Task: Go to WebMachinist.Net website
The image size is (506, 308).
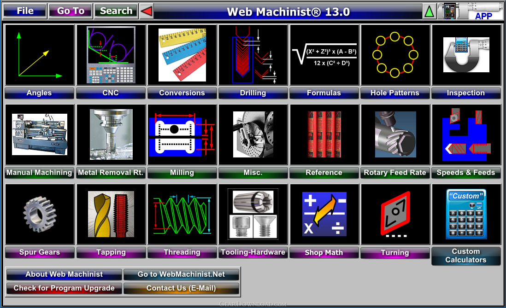Action: point(182,274)
